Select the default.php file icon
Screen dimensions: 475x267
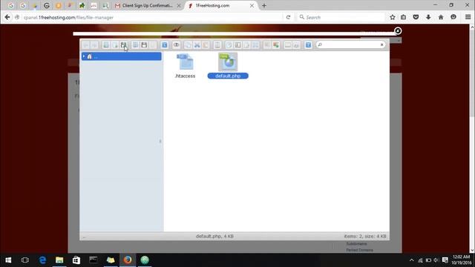tap(228, 62)
